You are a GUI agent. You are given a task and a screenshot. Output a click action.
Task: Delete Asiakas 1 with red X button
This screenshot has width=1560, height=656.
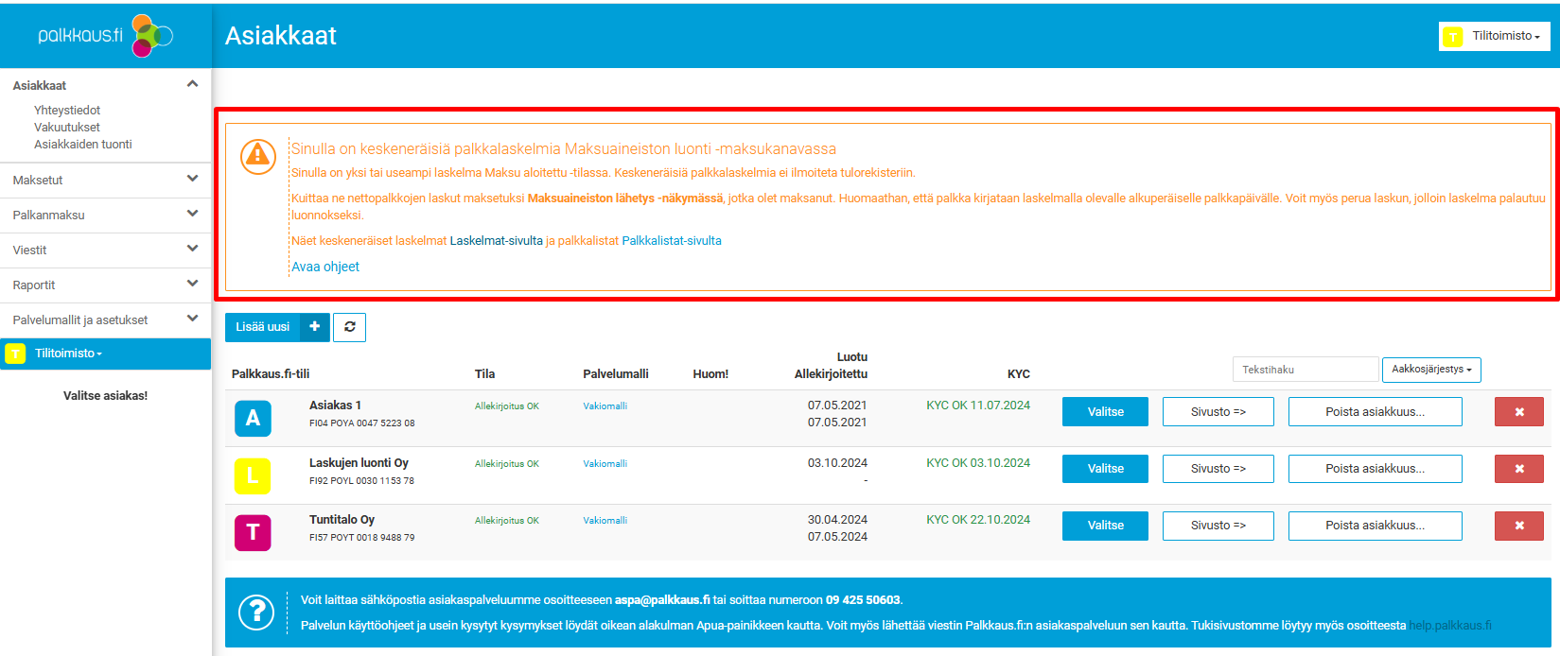pyautogui.click(x=1519, y=412)
